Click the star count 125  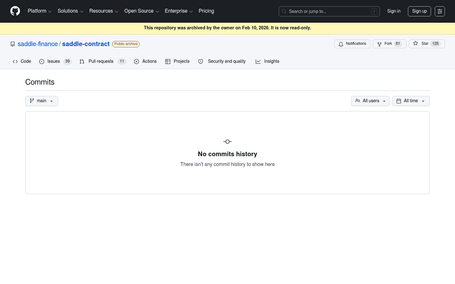(x=435, y=44)
